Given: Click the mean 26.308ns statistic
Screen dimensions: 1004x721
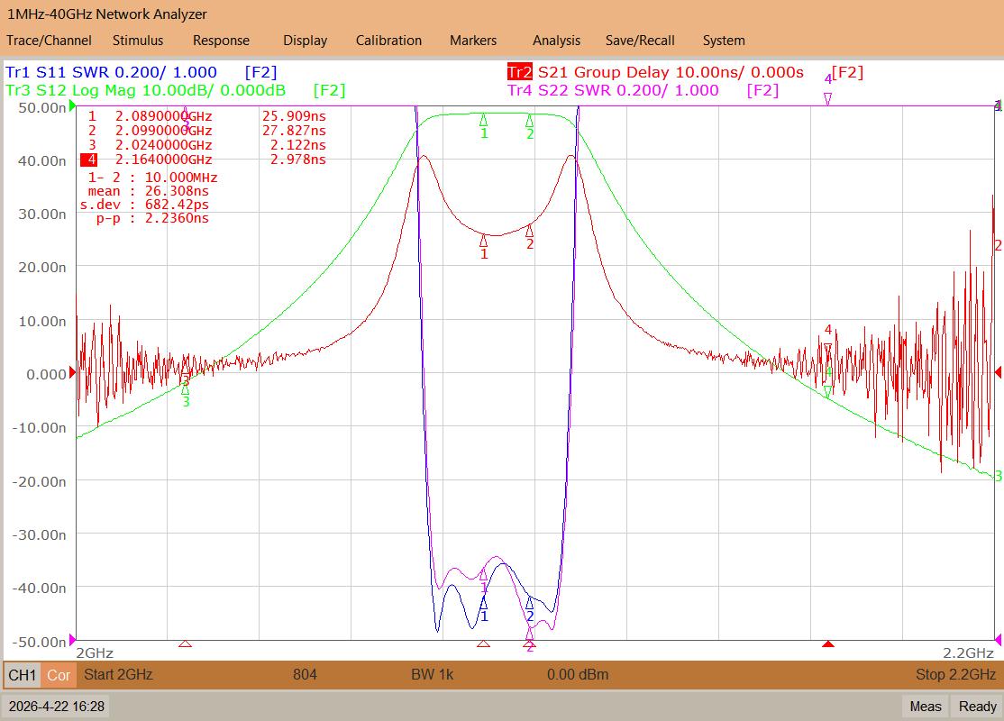Looking at the screenshot, I should click(149, 191).
